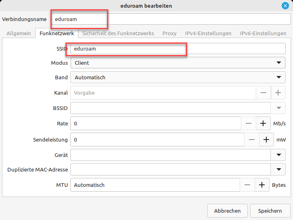The image size is (293, 220).
Task: Click the MTU value field
Action: [155, 185]
